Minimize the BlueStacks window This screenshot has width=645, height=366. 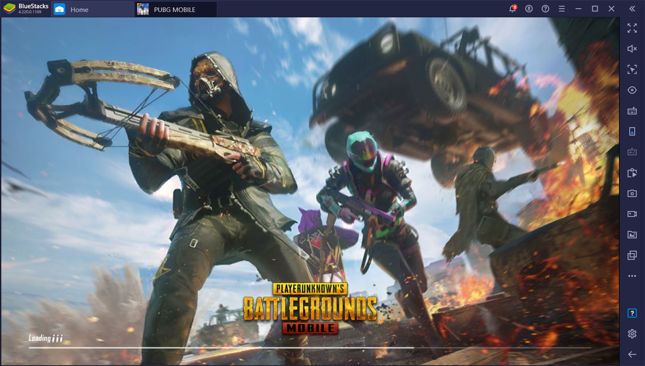[579, 9]
